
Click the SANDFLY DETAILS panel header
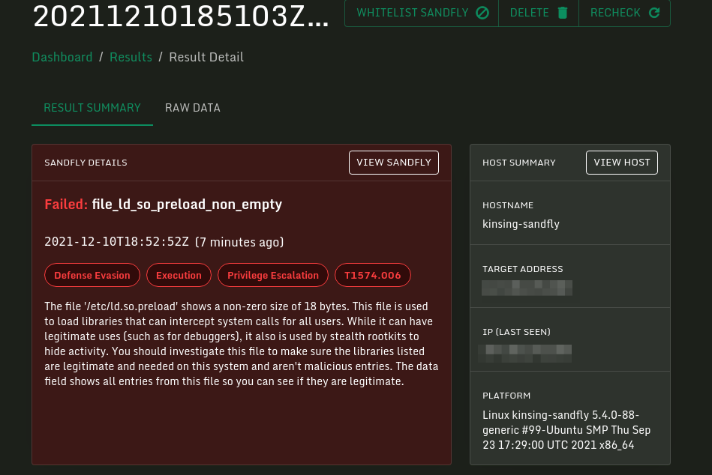tap(86, 163)
